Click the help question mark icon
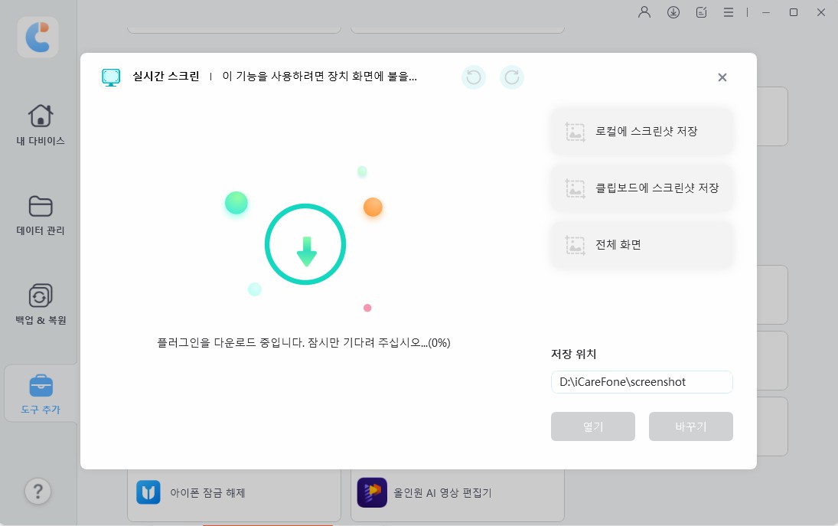 37,491
